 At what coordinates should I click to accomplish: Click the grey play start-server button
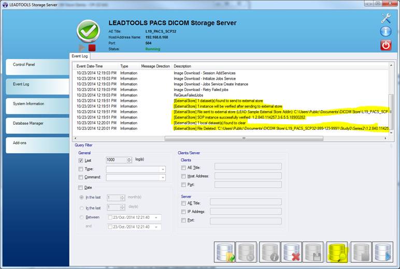[x=82, y=48]
